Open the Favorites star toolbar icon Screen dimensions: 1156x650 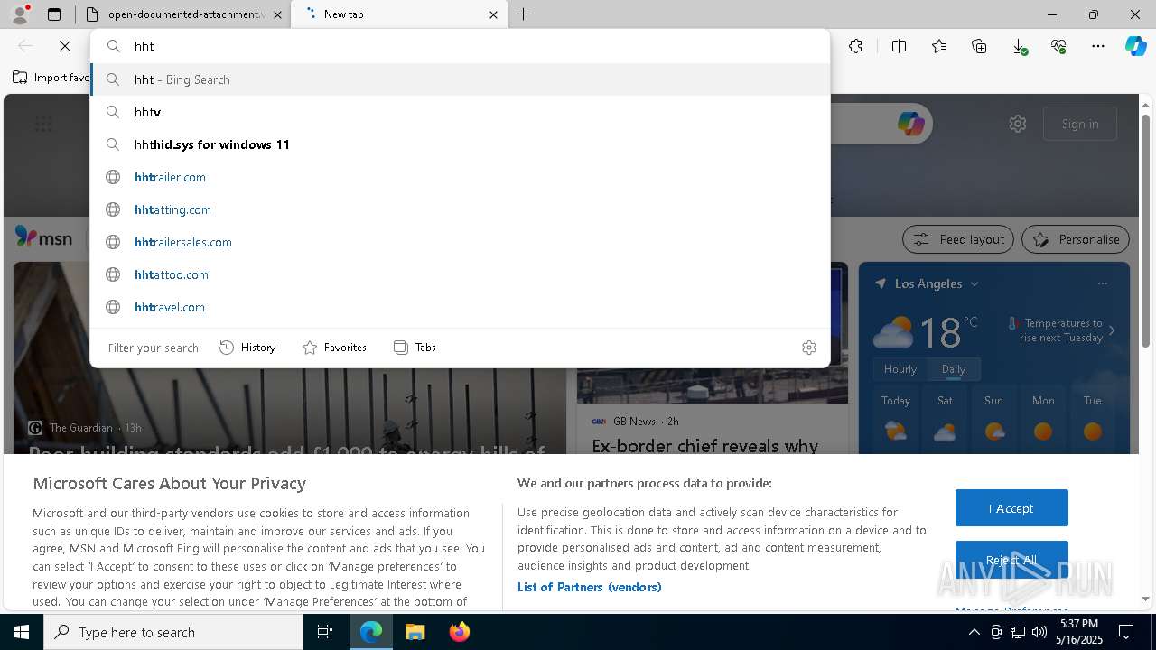pyautogui.click(x=939, y=46)
